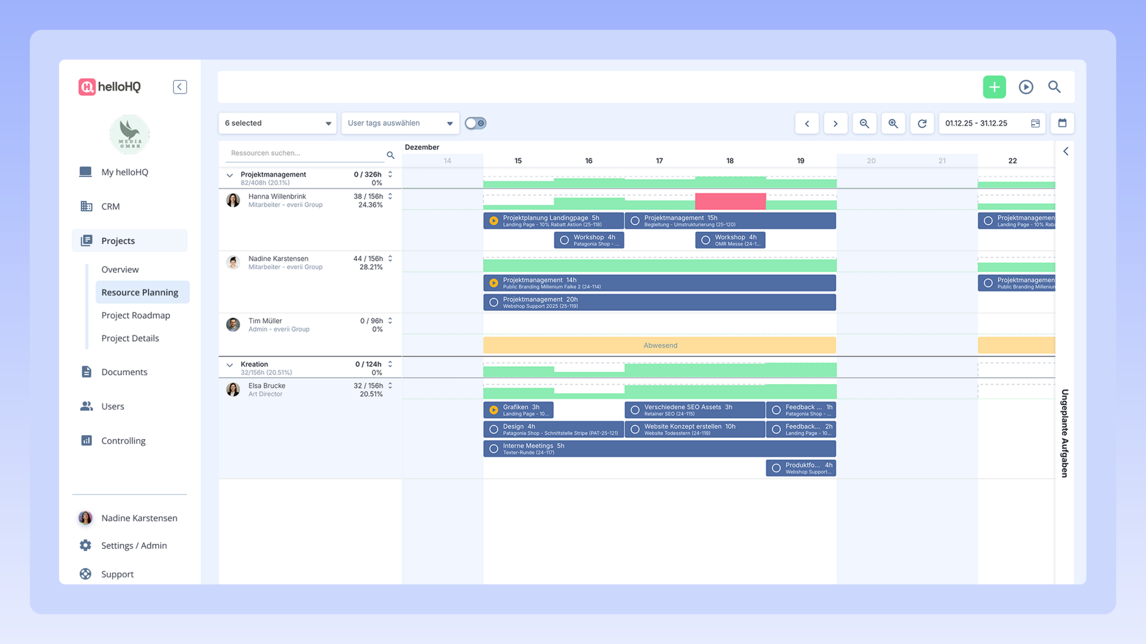Go to Controlling in sidebar
1146x644 pixels.
[123, 441]
